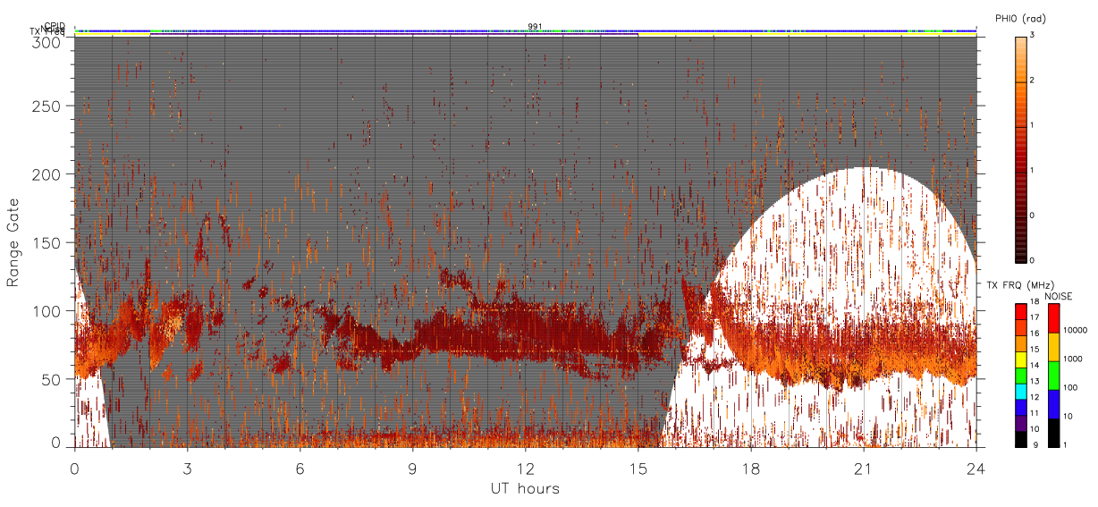Click y-axis tick label "50"
The height and width of the screenshot is (507, 1098).
point(53,379)
